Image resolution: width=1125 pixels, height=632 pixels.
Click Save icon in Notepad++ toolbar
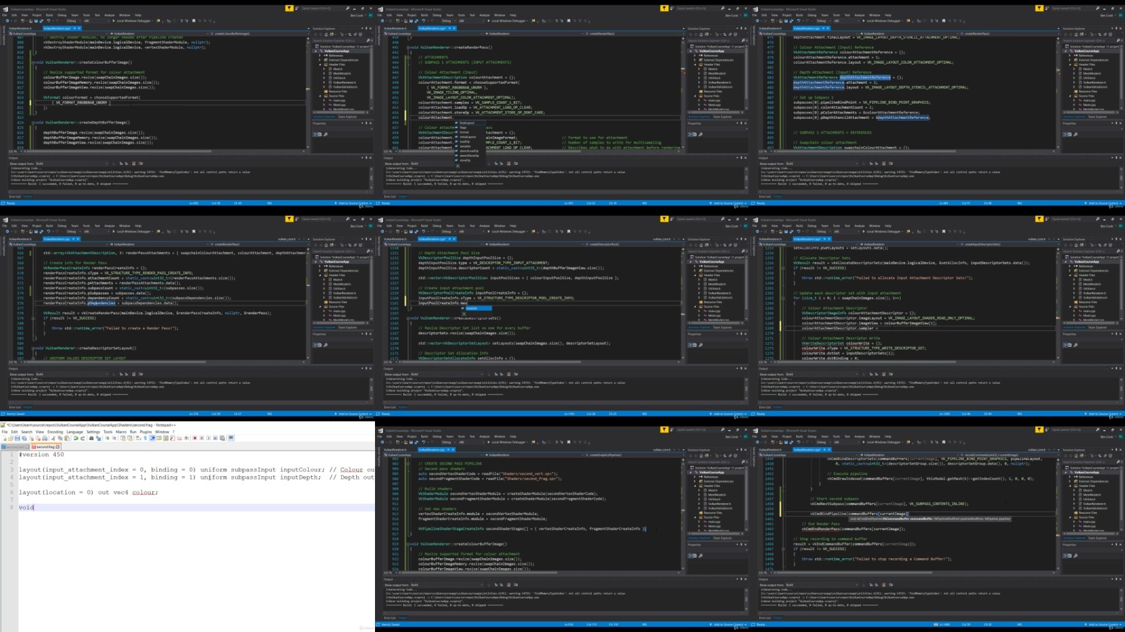pos(16,438)
